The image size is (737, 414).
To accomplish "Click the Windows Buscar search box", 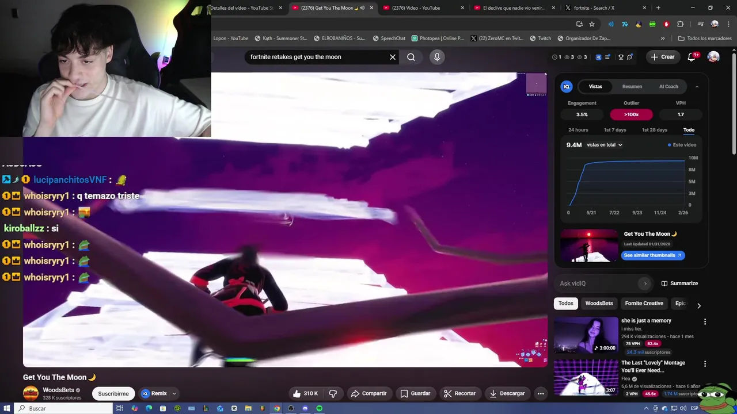I will [63, 408].
